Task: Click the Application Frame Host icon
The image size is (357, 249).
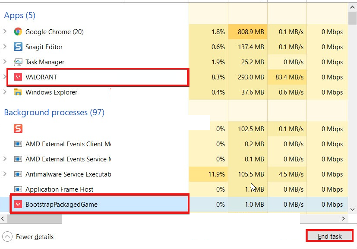Action: (18, 189)
